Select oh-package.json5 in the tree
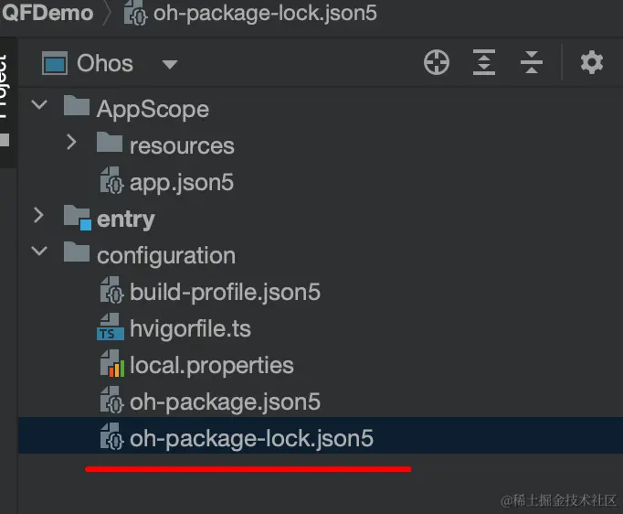The height and width of the screenshot is (514, 623). click(x=225, y=402)
